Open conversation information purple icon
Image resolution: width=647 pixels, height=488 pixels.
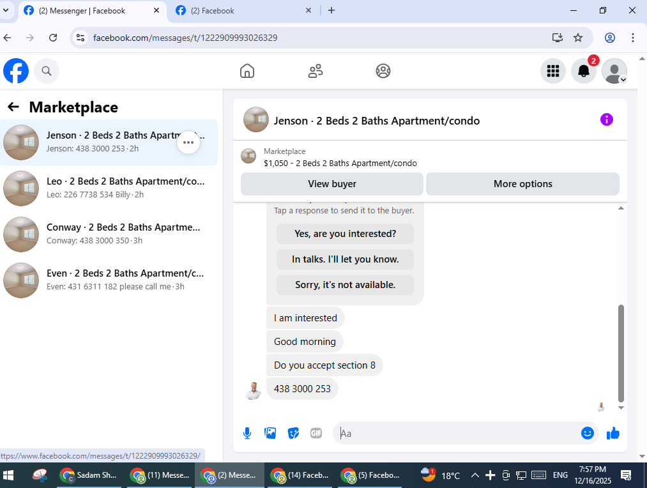(x=606, y=119)
